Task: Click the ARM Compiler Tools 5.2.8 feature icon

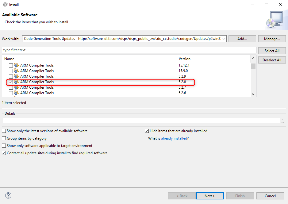Action: [16, 82]
